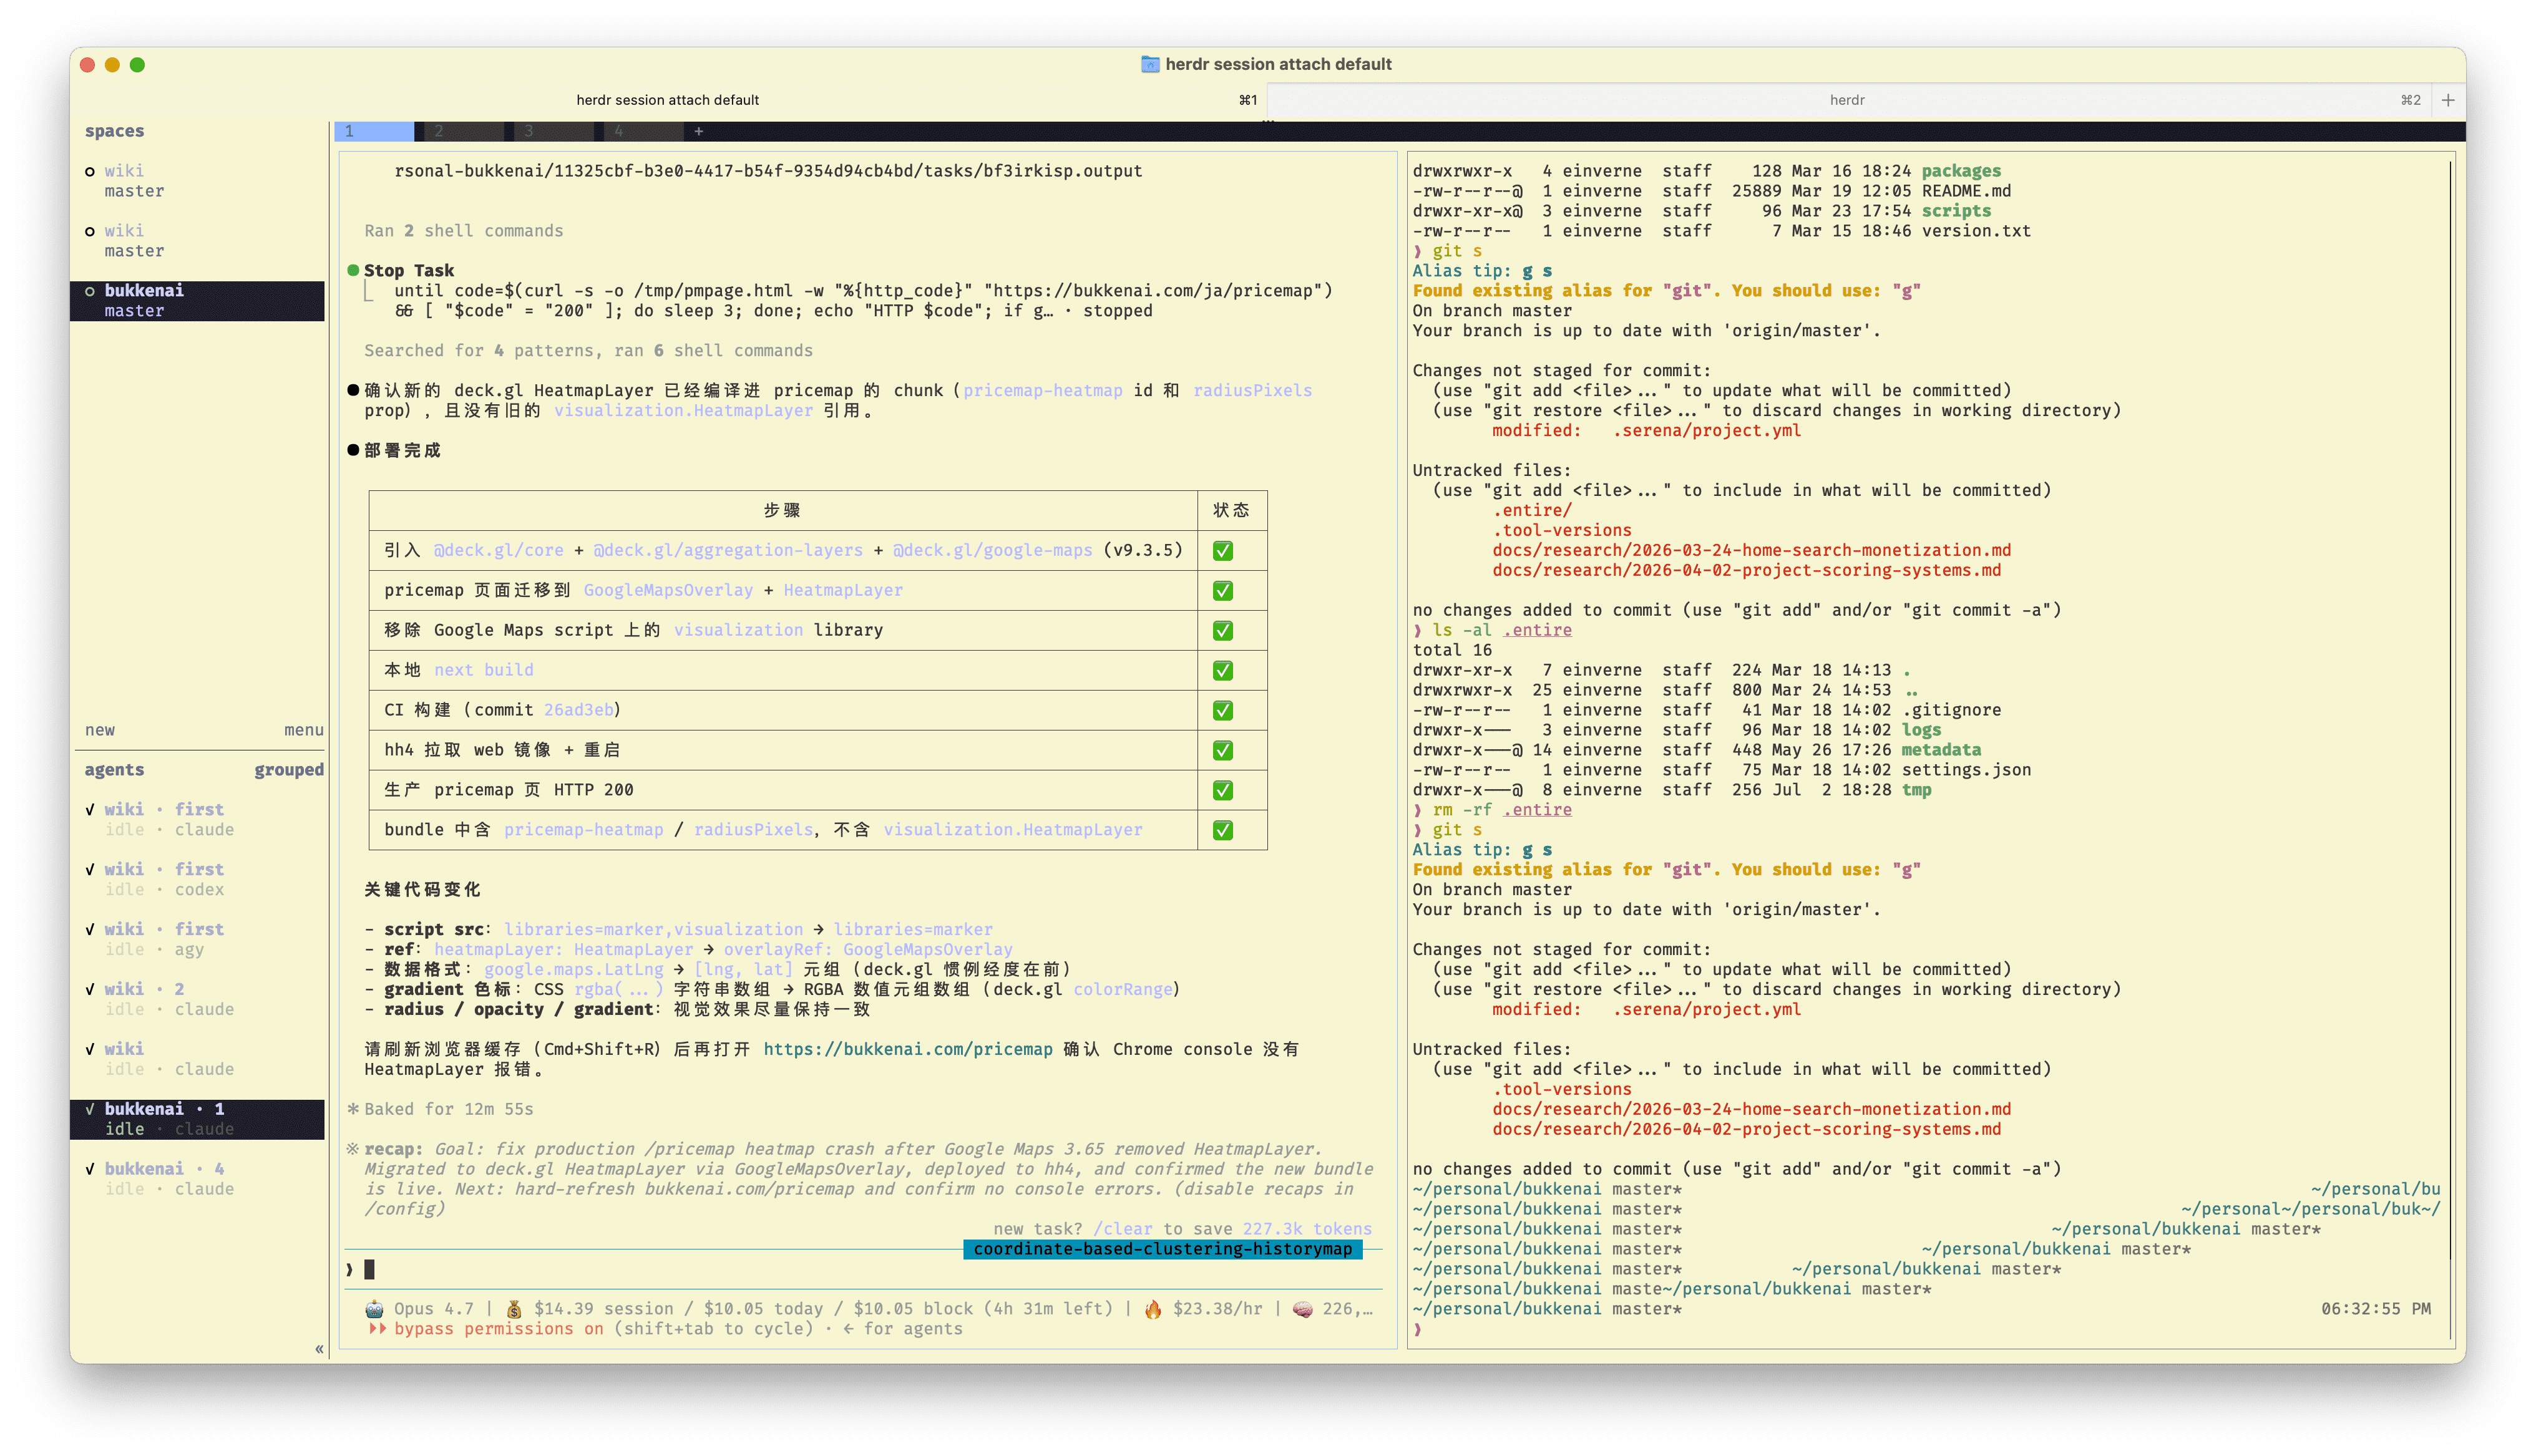
Task: Click the Claude prompt input line
Action: (865, 1270)
